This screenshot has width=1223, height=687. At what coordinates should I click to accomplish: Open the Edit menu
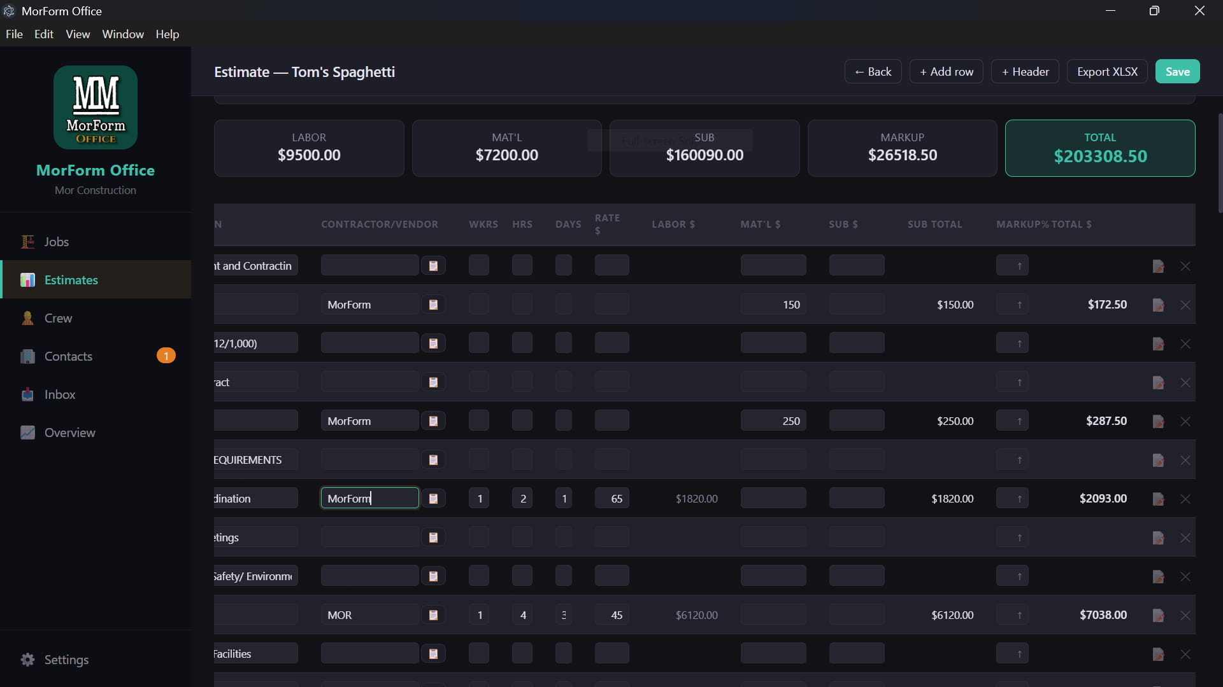click(44, 34)
